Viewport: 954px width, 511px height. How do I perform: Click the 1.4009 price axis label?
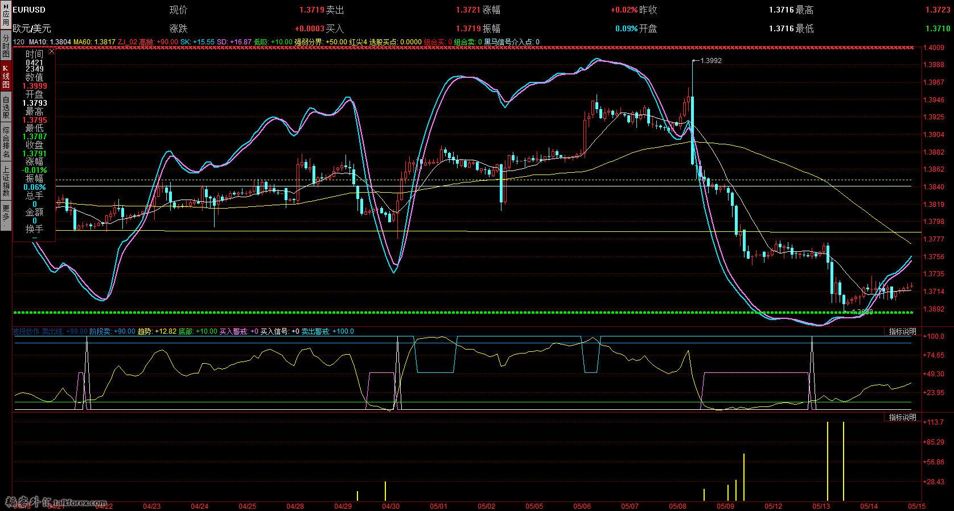(x=935, y=48)
